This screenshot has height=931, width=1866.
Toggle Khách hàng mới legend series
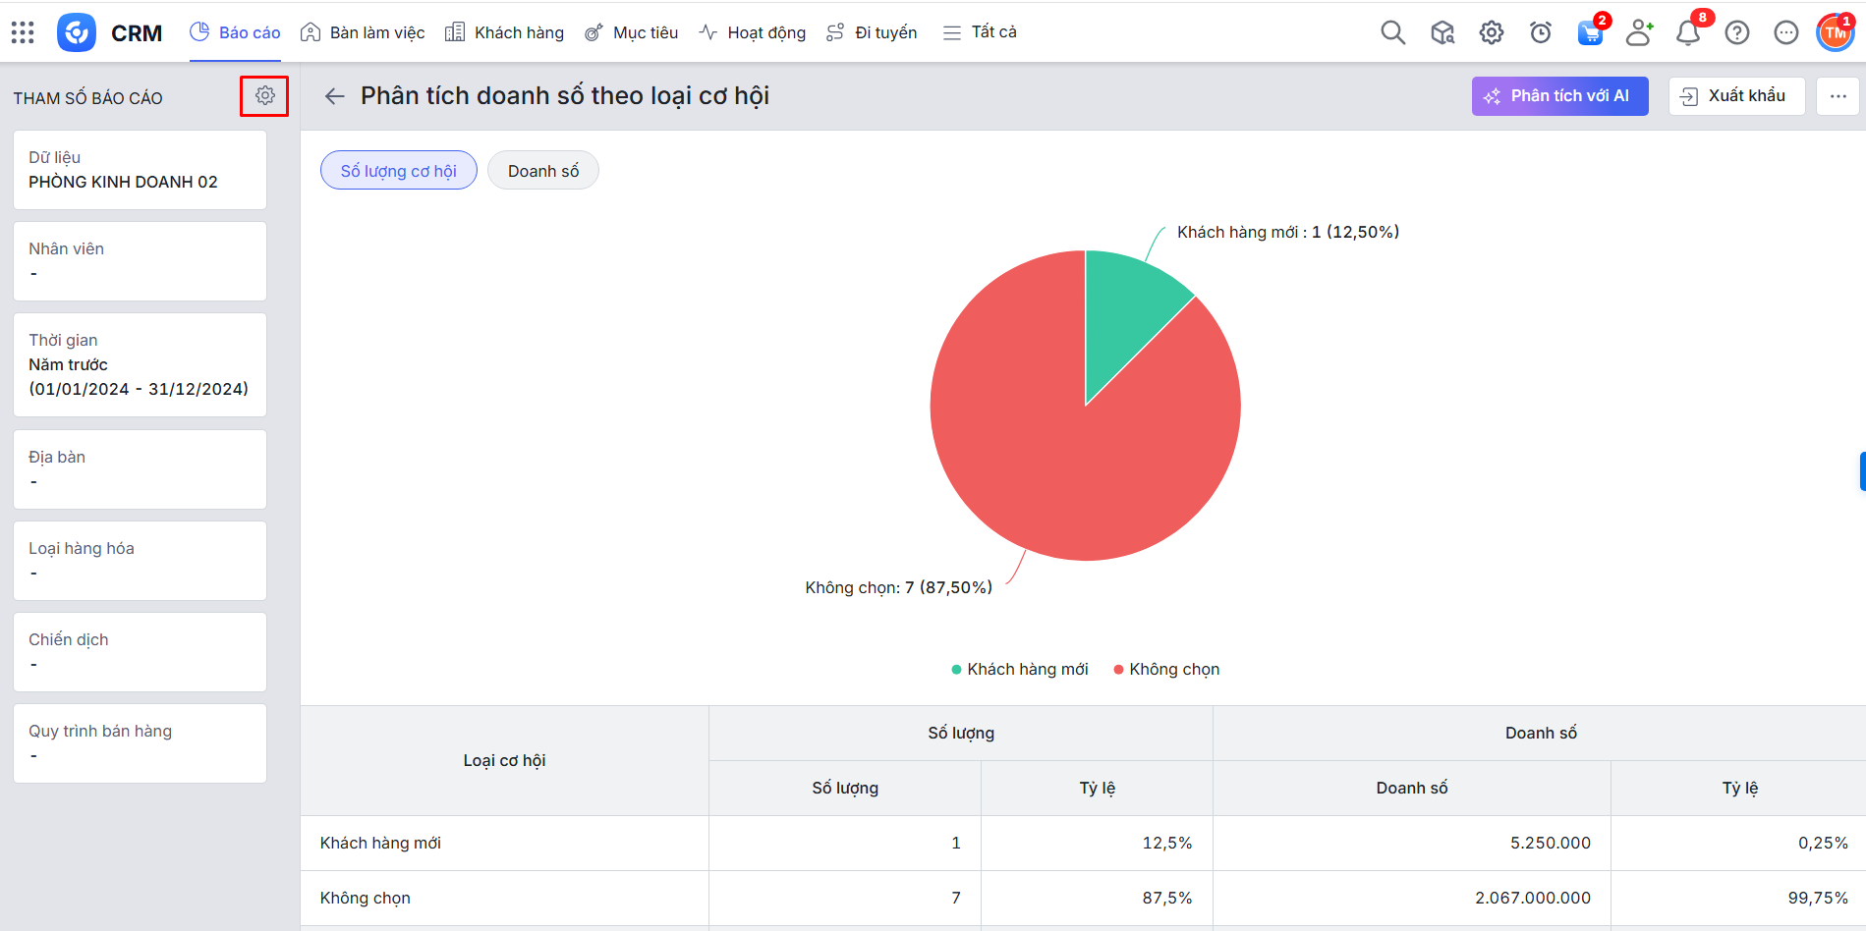[1020, 669]
